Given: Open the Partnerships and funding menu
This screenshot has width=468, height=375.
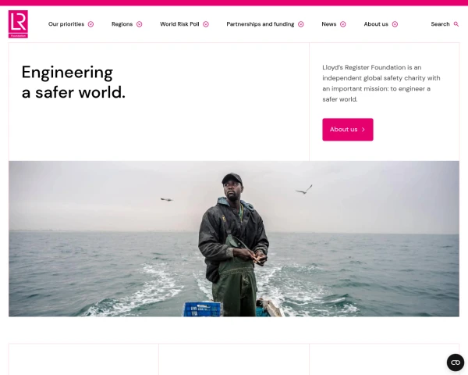Looking at the screenshot, I should coord(261,24).
